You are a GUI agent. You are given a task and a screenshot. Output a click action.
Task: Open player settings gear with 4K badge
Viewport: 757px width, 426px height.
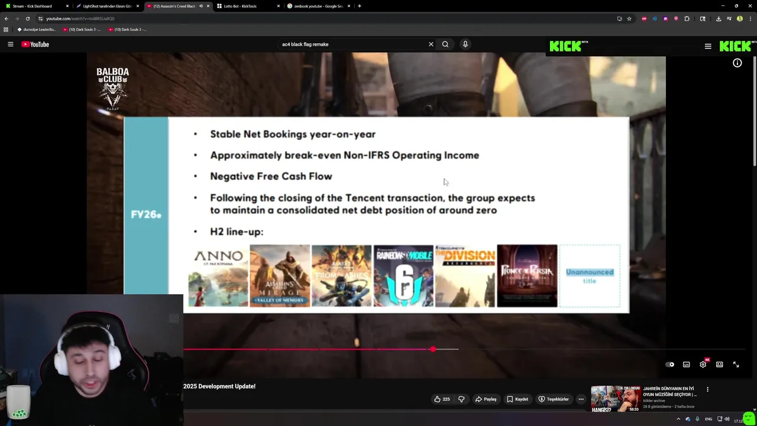click(703, 364)
